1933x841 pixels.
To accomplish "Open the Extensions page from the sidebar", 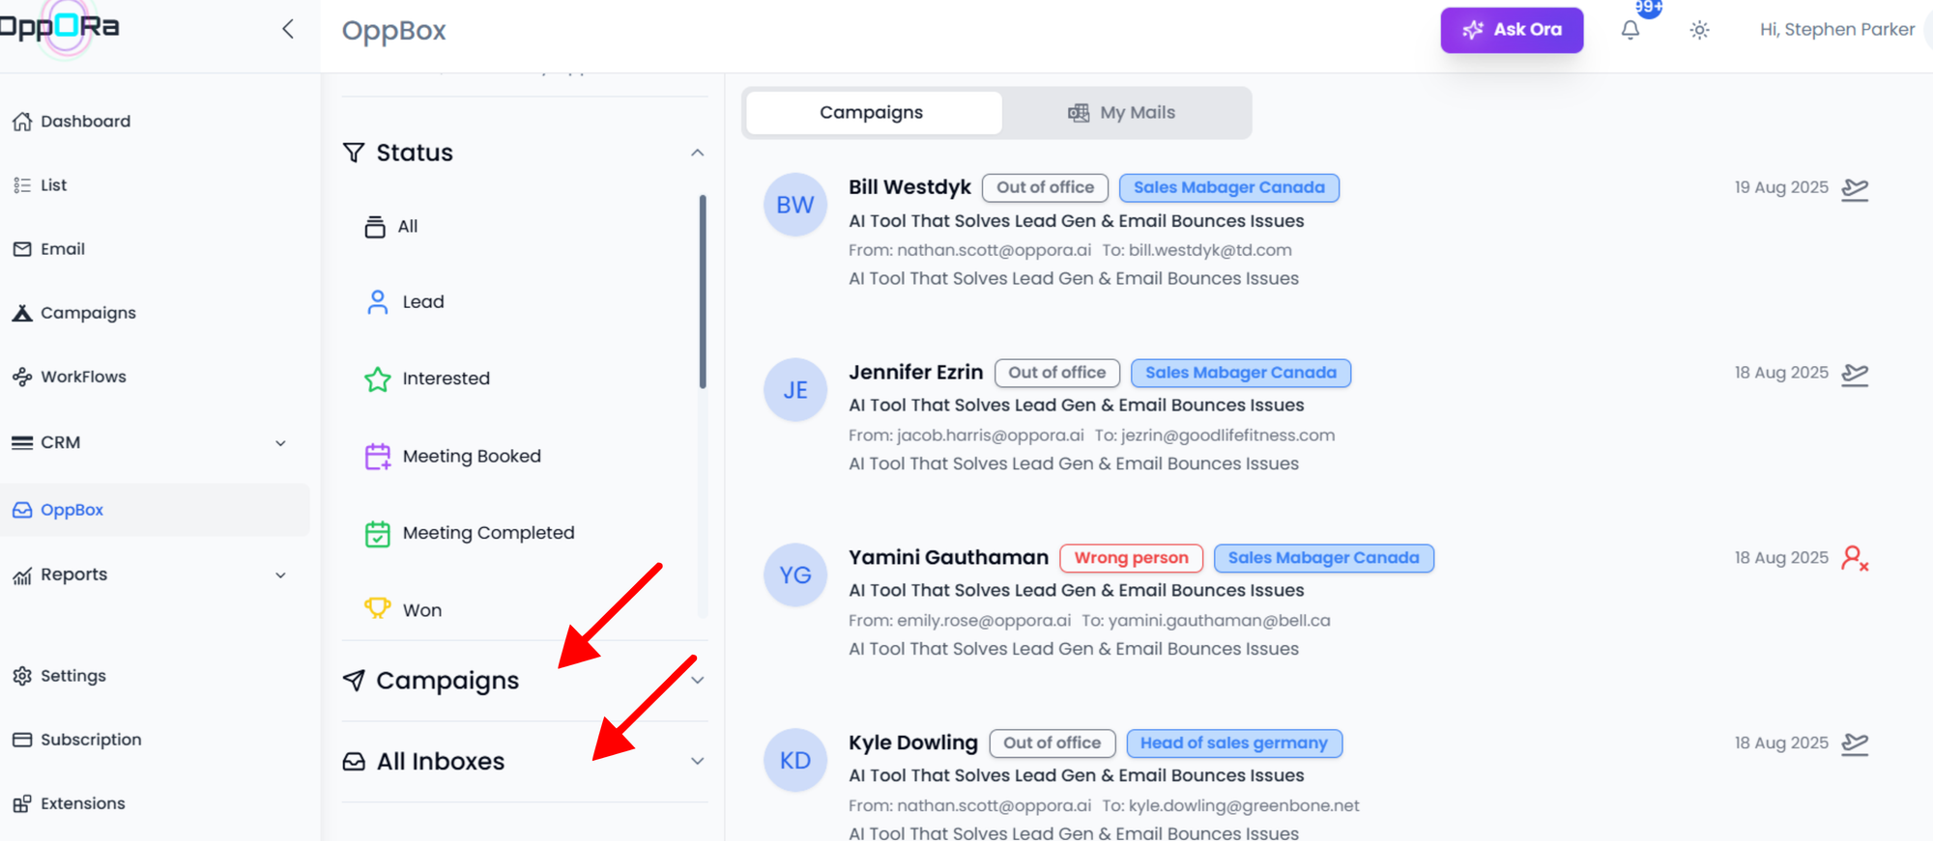I will (82, 803).
